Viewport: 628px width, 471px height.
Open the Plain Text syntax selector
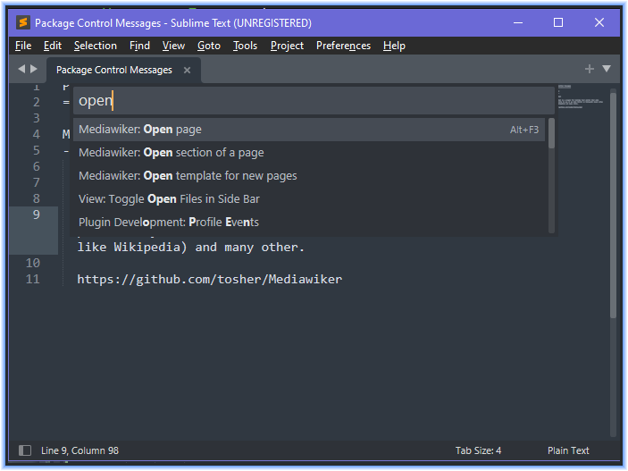pyautogui.click(x=568, y=450)
